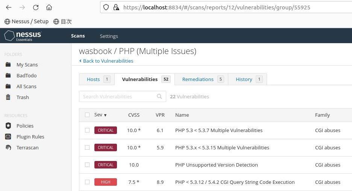Sort by the CVSS column header
This screenshot has width=352, height=191.
click(x=134, y=115)
